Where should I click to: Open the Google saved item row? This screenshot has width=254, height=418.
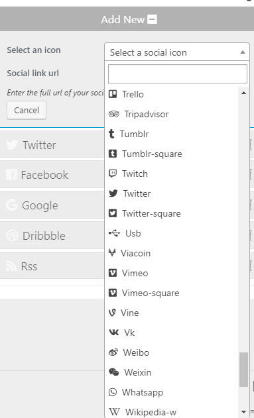52,205
